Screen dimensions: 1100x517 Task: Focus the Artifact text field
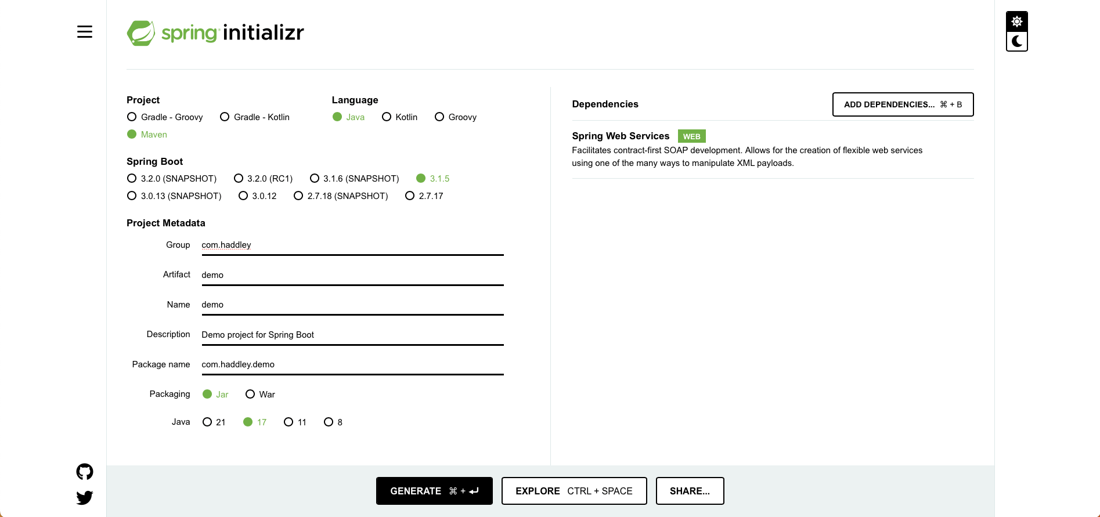(x=352, y=275)
